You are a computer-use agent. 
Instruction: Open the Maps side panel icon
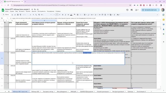pyautogui.click(x=164, y=34)
